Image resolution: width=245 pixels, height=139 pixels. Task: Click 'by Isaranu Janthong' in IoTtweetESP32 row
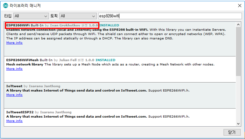[53, 112]
